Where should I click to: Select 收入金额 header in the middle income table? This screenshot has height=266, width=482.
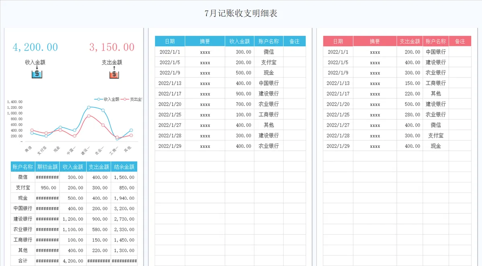point(239,41)
